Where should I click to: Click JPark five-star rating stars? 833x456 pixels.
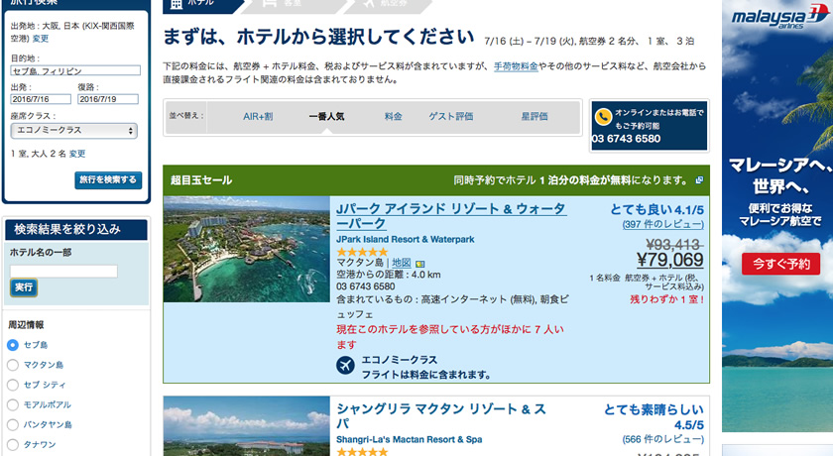362,252
